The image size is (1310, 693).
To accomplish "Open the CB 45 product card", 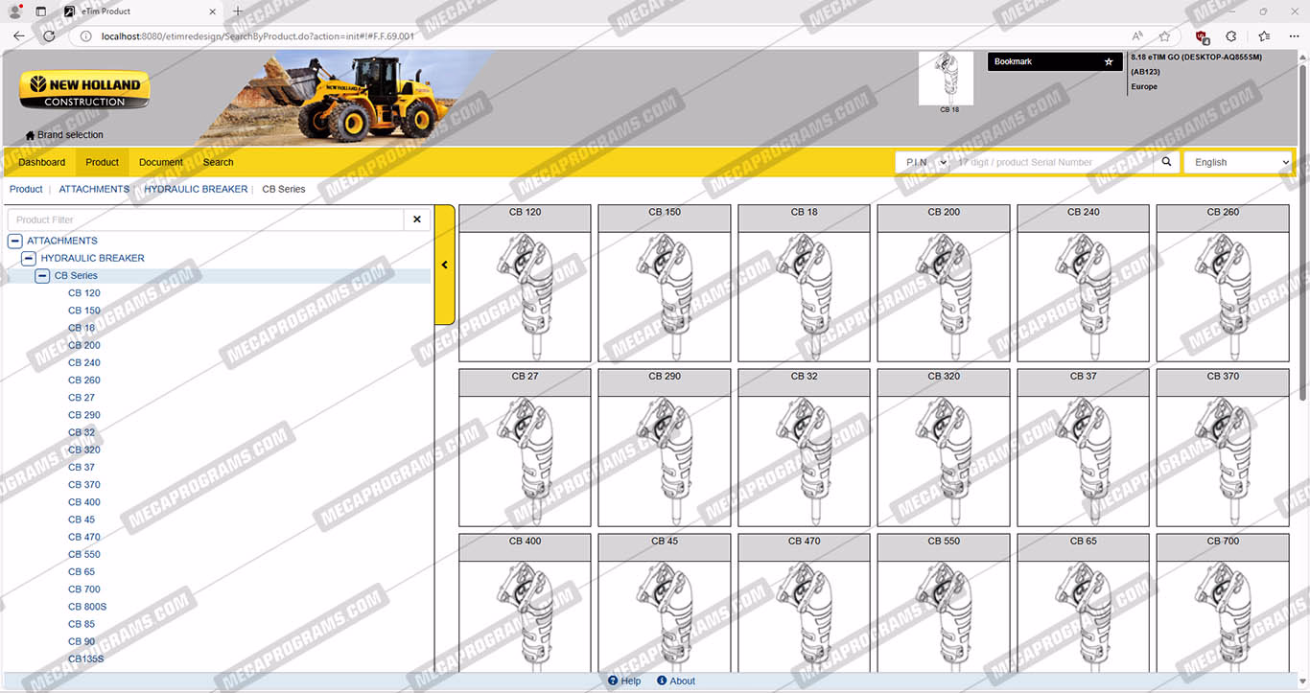I will tap(665, 603).
